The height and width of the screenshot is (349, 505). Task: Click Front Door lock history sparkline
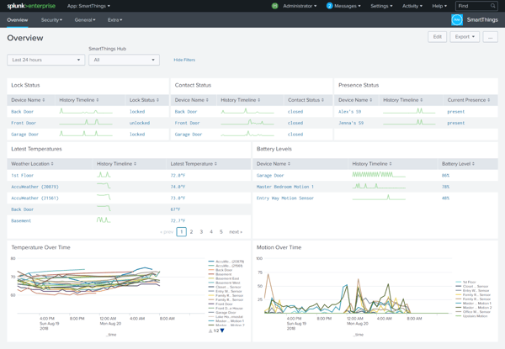coord(86,122)
